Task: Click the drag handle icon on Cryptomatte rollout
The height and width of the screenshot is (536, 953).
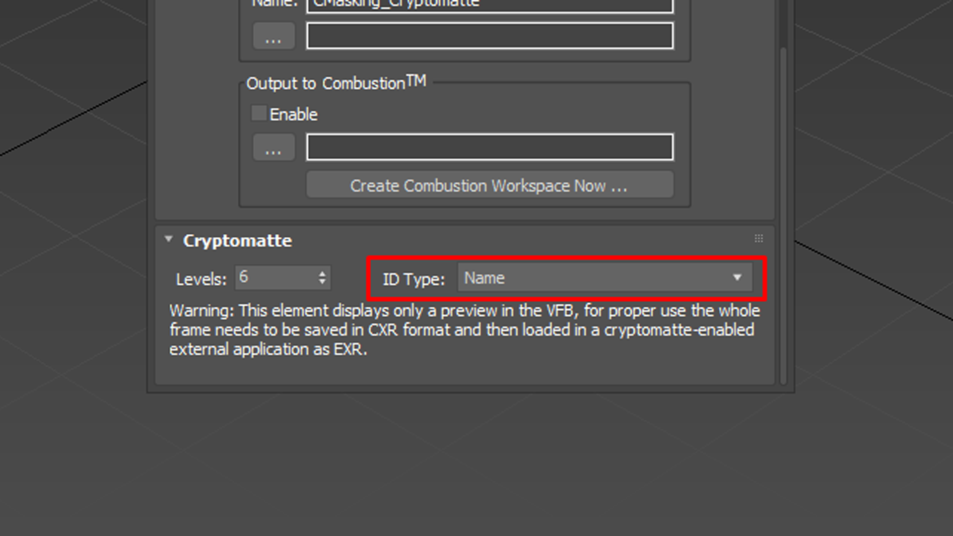Action: 759,239
